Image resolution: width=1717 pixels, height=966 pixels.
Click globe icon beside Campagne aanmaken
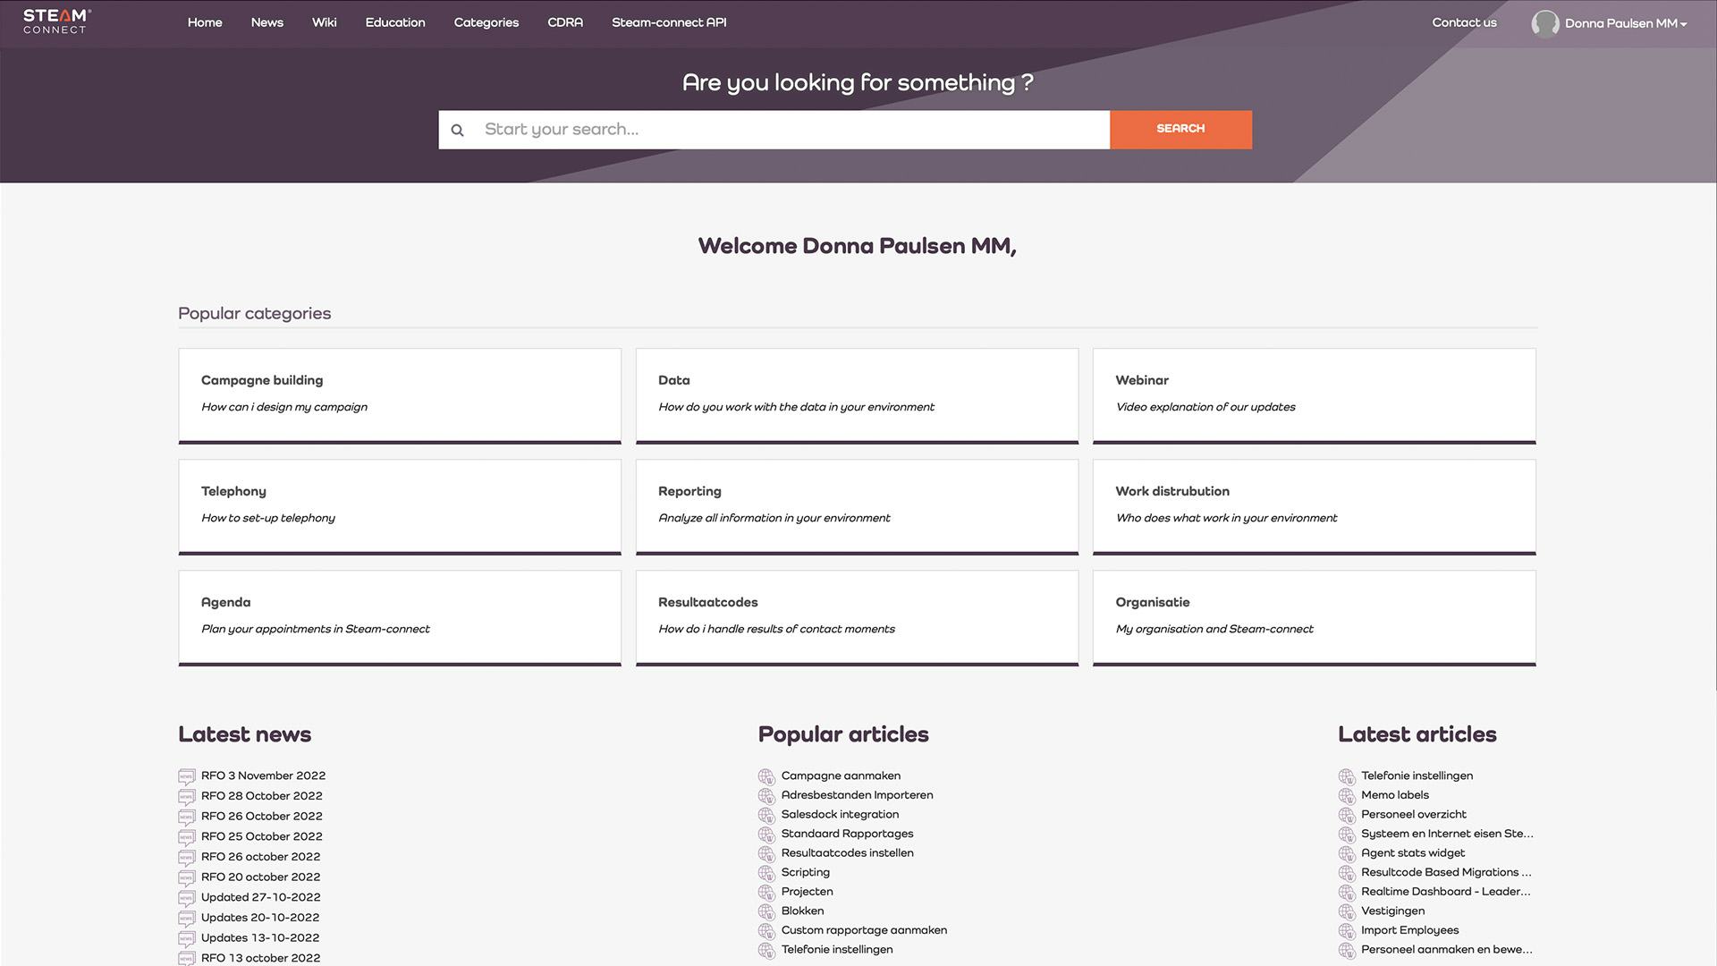tap(766, 776)
